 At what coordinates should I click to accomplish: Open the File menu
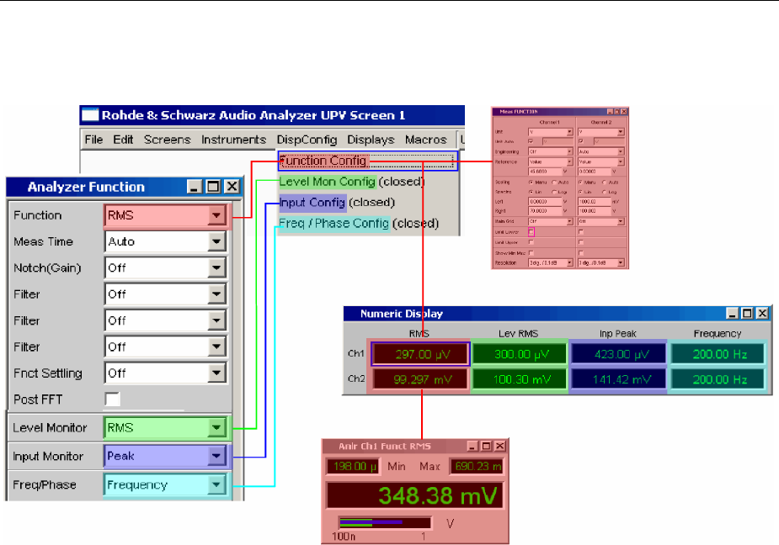[x=93, y=140]
